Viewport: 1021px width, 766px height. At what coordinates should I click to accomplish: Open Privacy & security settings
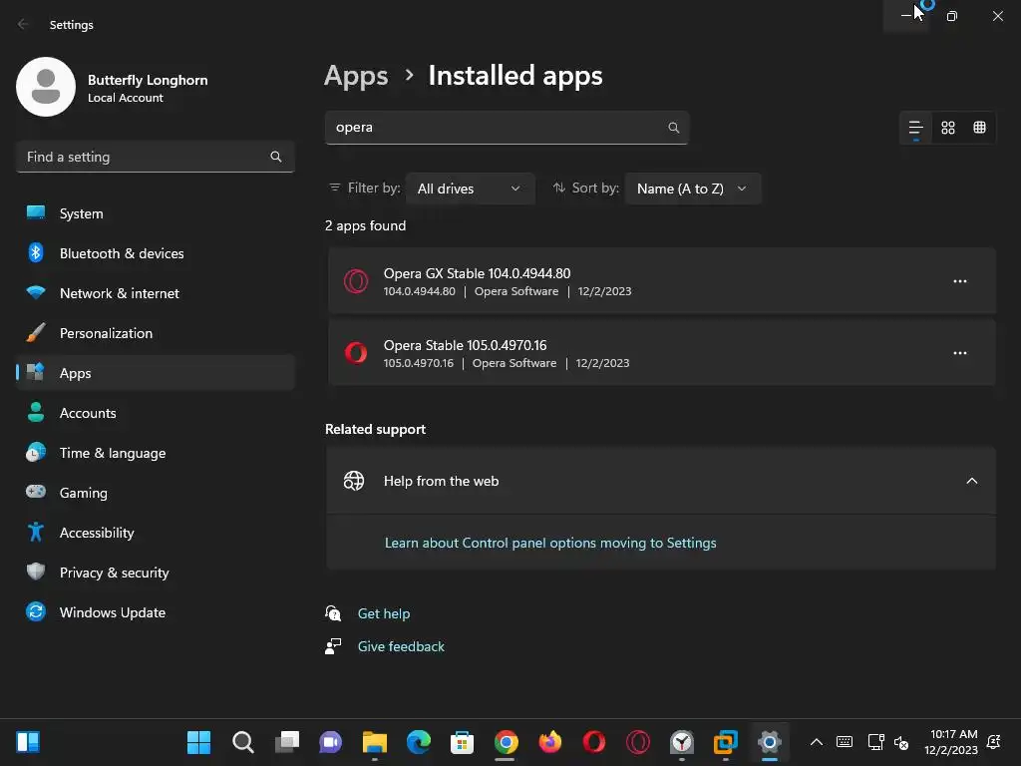[114, 573]
